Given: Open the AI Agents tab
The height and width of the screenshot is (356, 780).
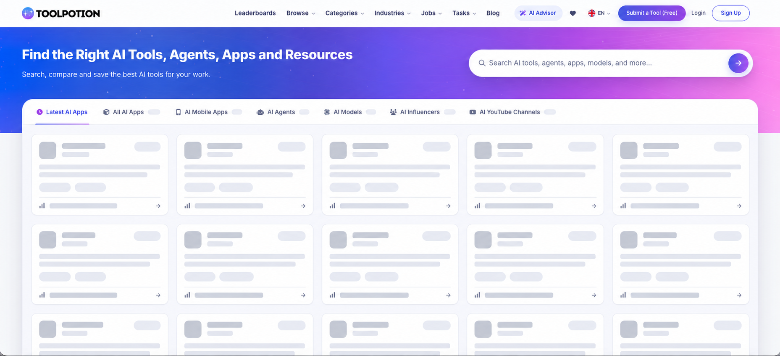Looking at the screenshot, I should coord(283,112).
